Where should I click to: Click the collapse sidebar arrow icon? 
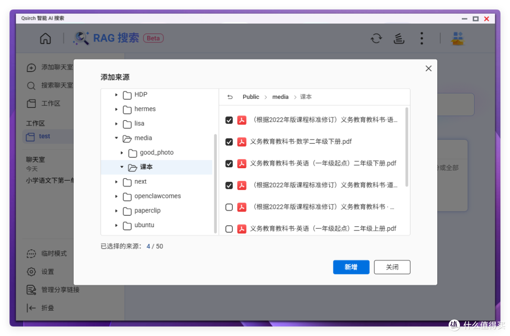point(31,308)
